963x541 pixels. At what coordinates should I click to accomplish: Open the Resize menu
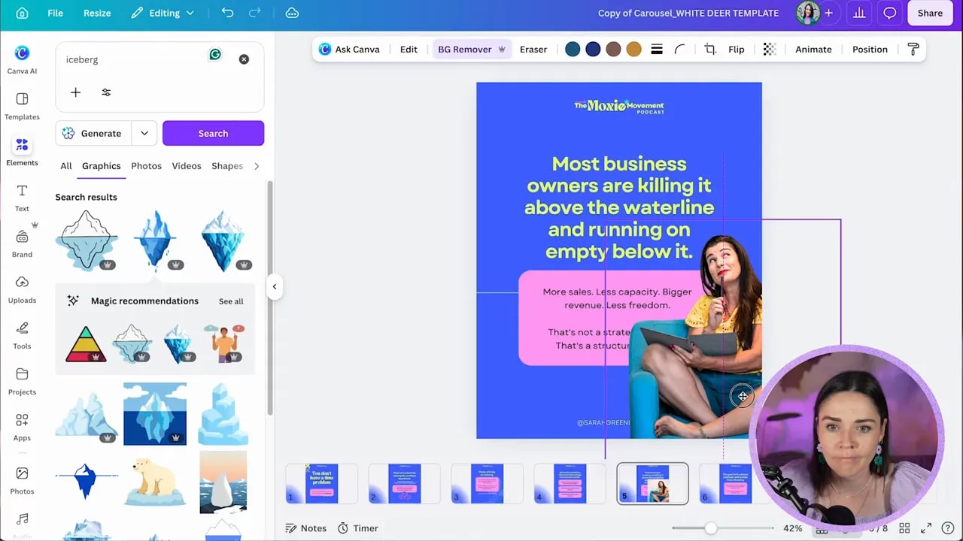point(97,13)
